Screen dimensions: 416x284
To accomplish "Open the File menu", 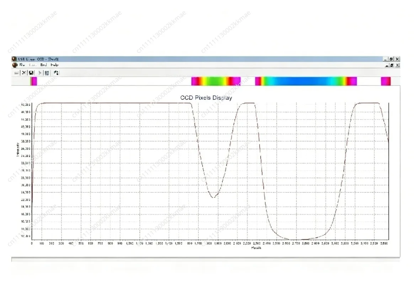I will click(22, 65).
